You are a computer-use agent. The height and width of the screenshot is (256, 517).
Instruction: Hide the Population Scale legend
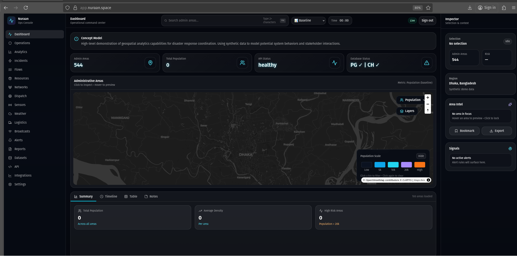(x=421, y=156)
